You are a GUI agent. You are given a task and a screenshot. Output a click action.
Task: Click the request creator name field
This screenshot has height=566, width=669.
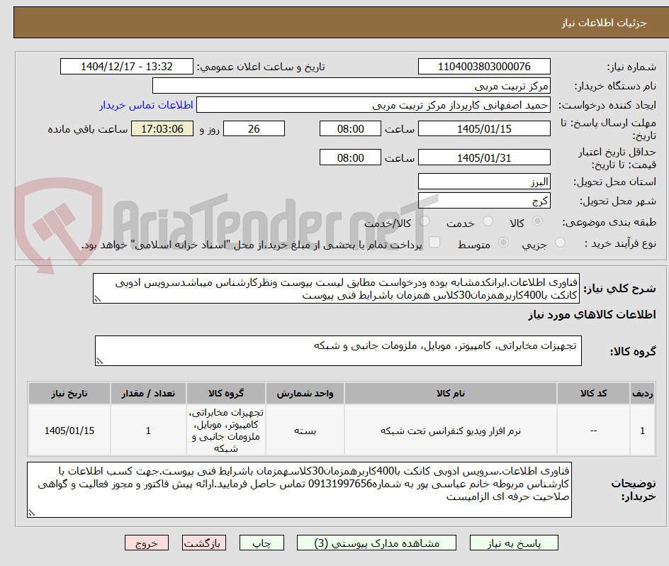click(x=373, y=105)
